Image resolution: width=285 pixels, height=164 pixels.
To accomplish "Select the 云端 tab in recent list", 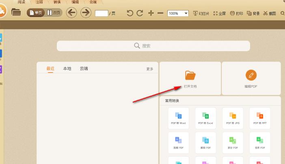I will pos(84,69).
